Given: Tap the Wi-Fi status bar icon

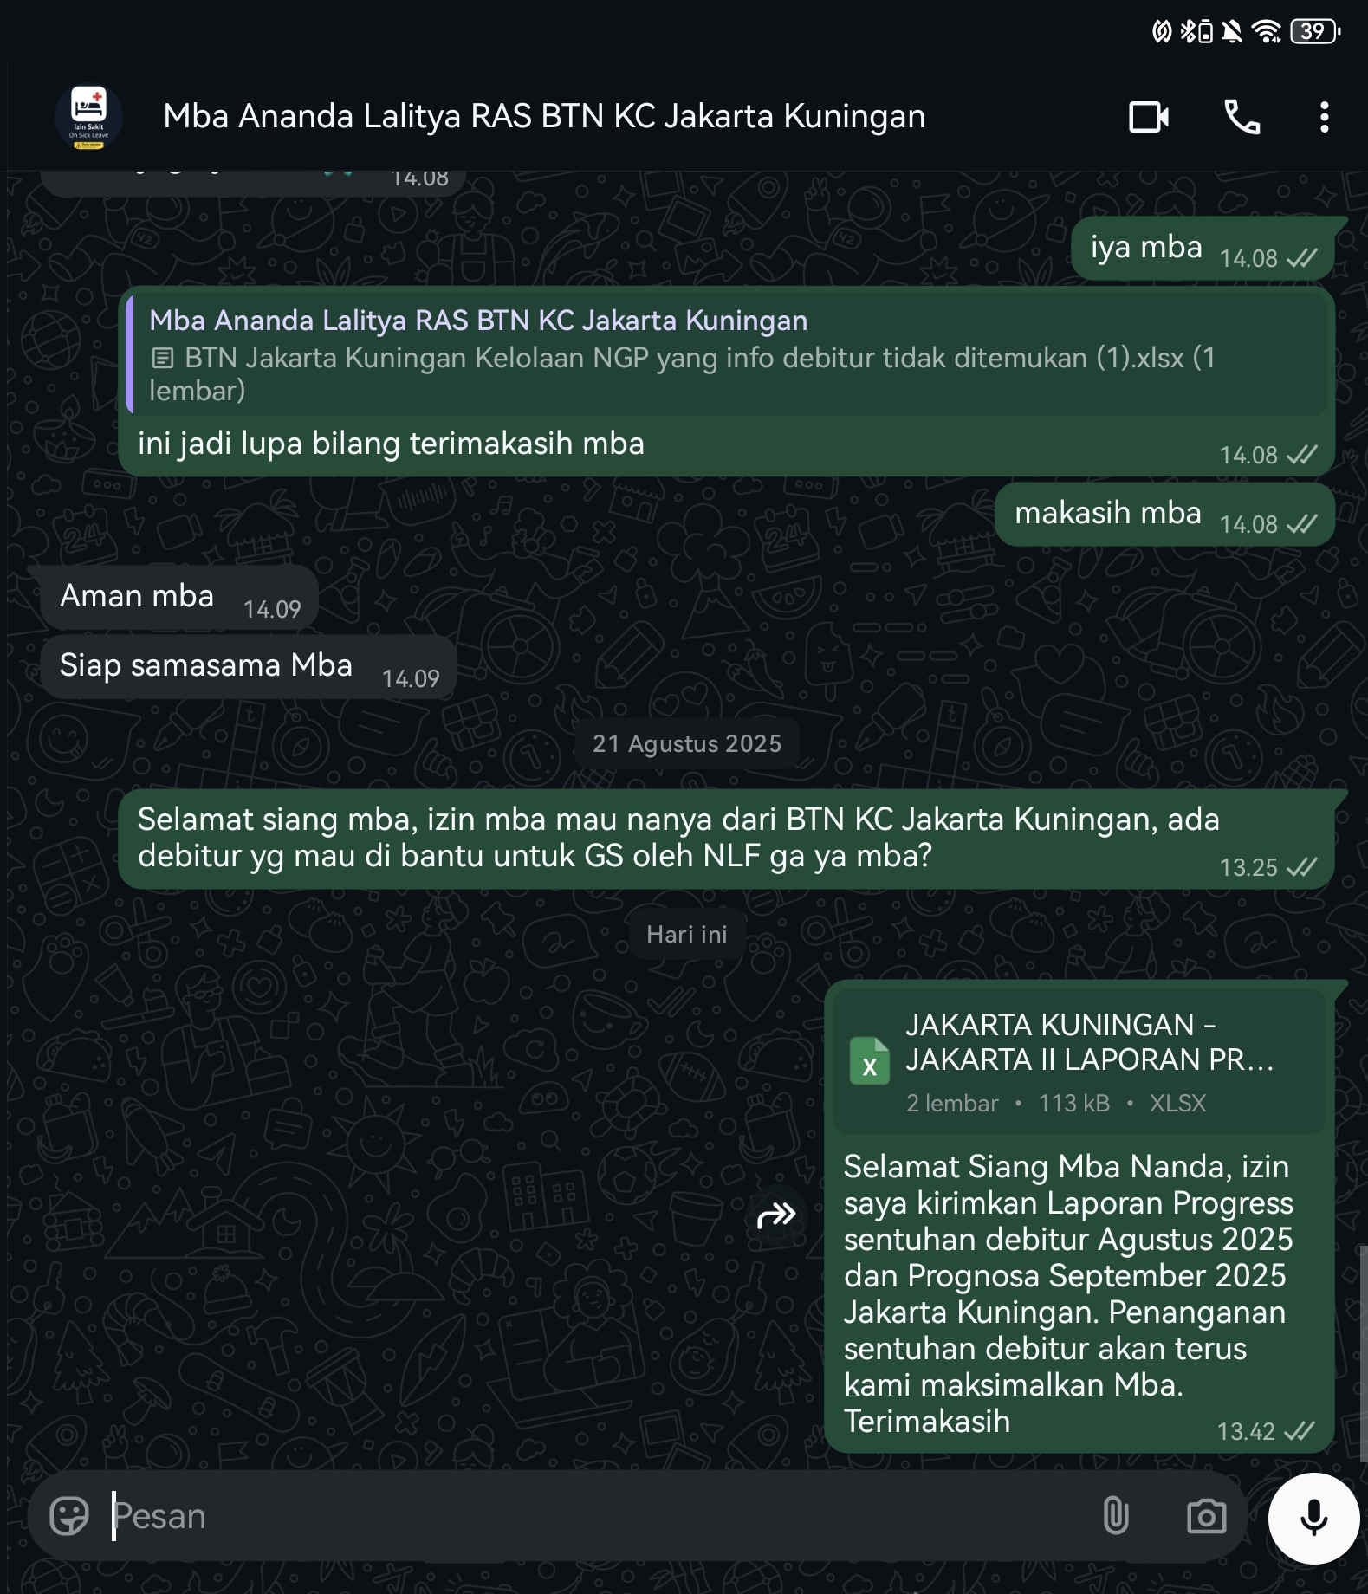Looking at the screenshot, I should tap(1268, 32).
